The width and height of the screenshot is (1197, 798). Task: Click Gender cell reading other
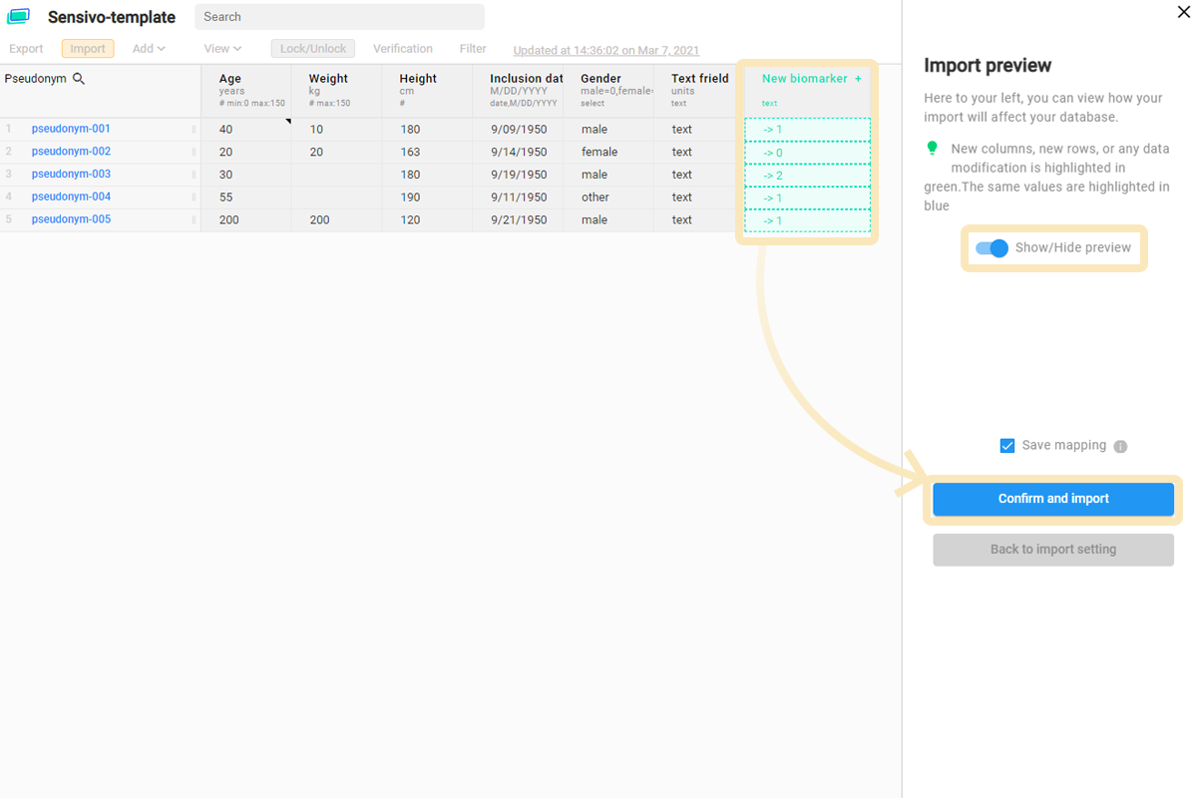tap(609, 198)
